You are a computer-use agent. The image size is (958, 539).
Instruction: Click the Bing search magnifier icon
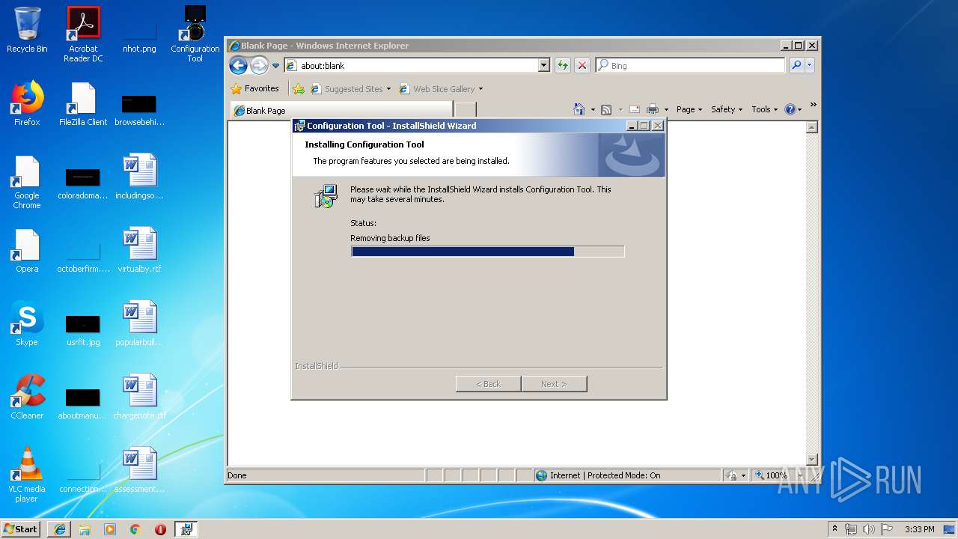click(796, 66)
